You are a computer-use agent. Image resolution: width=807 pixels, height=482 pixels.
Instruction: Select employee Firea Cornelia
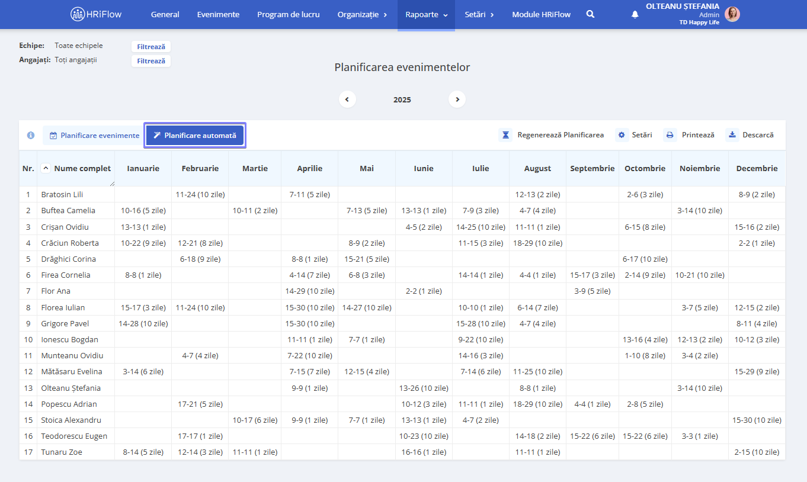[66, 275]
